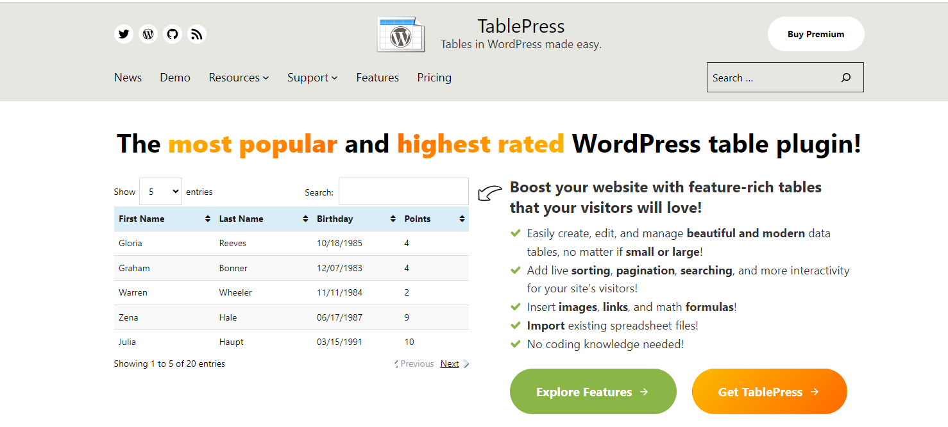Click the tagline Tables in WordPress made easy

coord(521,44)
